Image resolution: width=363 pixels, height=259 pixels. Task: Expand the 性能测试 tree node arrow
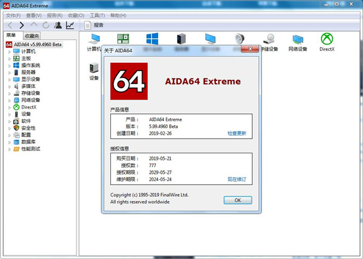[10, 149]
